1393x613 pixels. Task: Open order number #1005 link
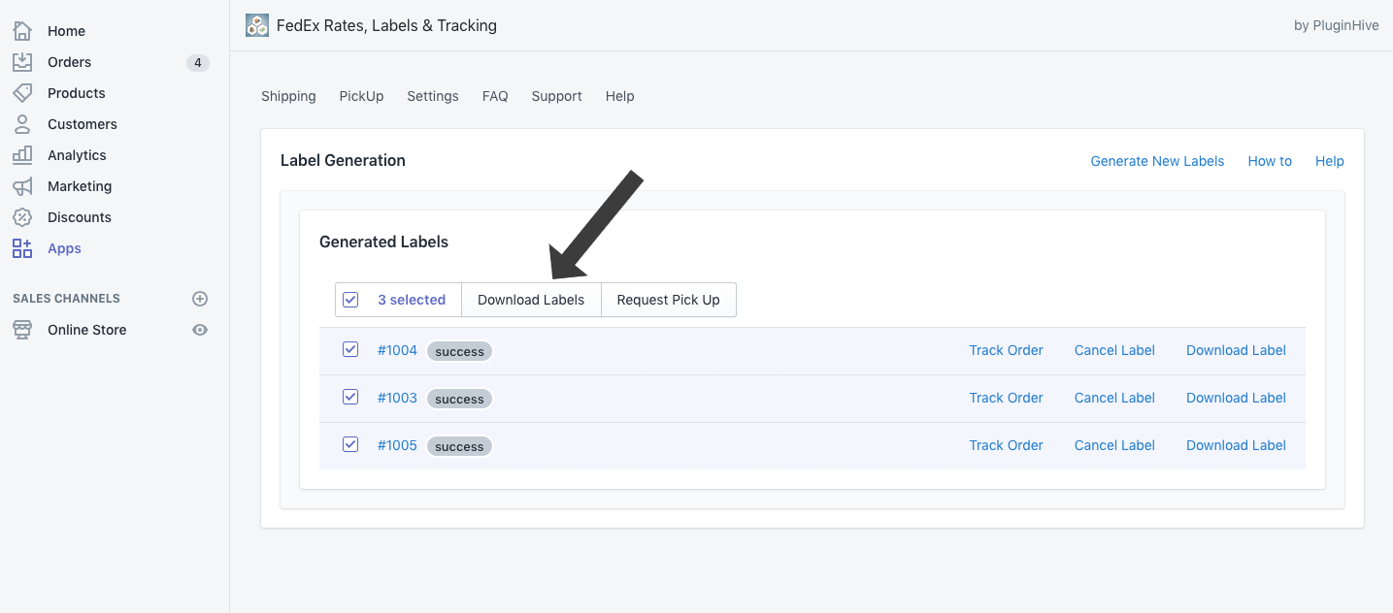coord(397,445)
